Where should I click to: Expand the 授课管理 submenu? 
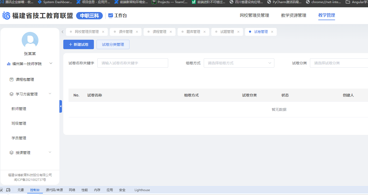(50, 152)
